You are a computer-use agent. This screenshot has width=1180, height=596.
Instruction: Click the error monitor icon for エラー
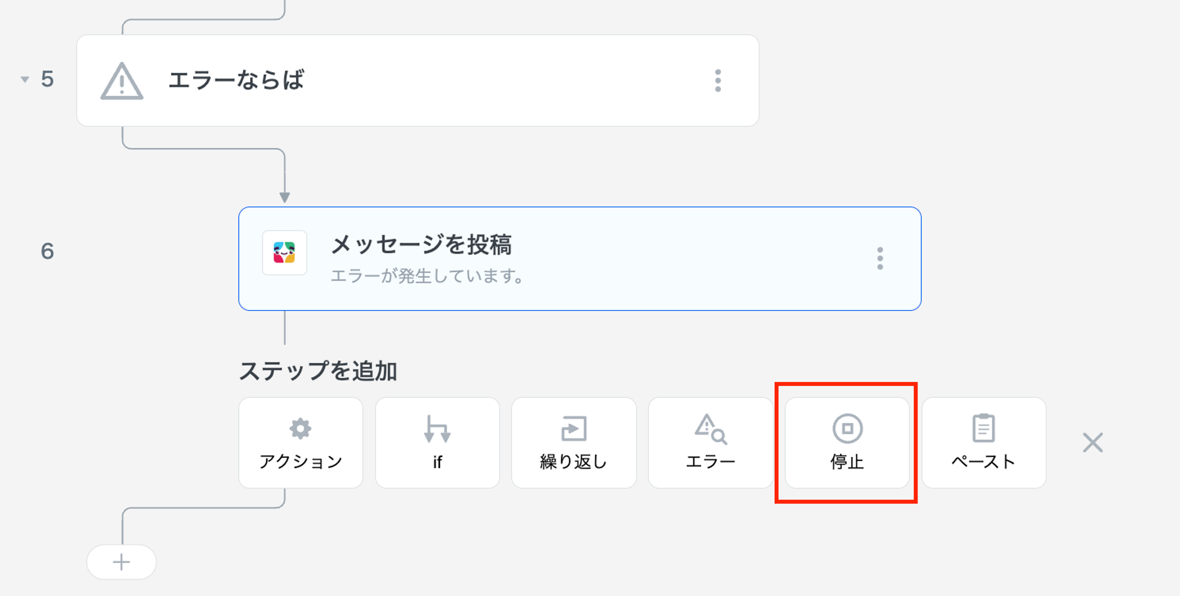pos(710,429)
